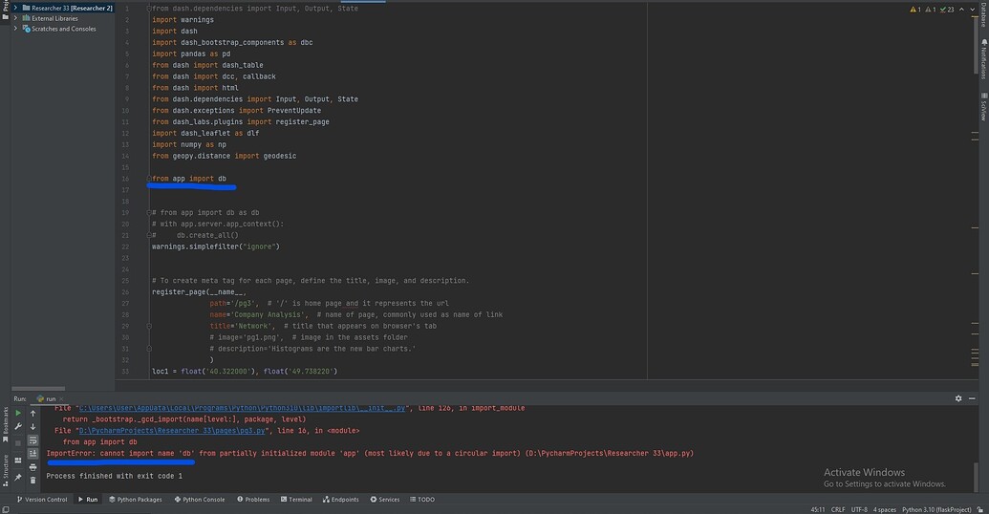989x514 pixels.
Task: Change indent setting '4 spaces'
Action: coord(884,509)
